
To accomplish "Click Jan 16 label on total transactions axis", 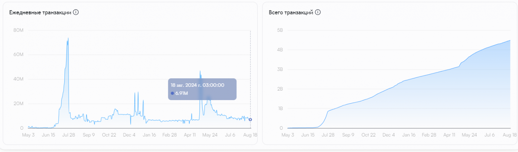I will point(409,135).
